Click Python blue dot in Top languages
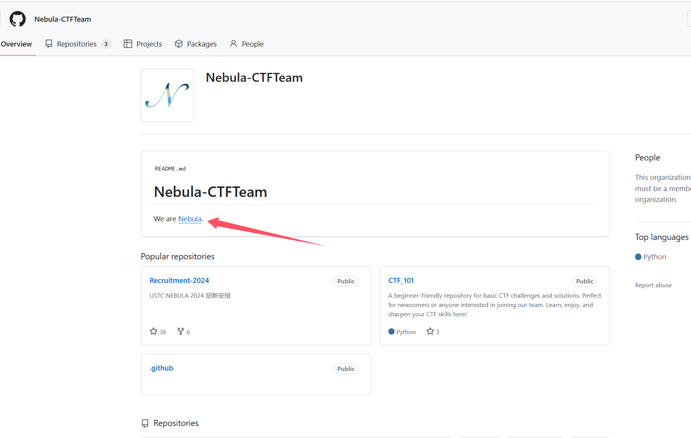The image size is (691, 438). [638, 257]
